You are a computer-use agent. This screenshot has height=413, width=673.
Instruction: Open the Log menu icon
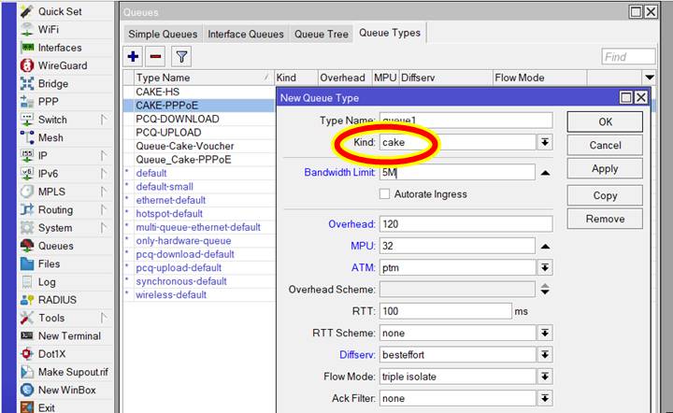pyautogui.click(x=27, y=282)
